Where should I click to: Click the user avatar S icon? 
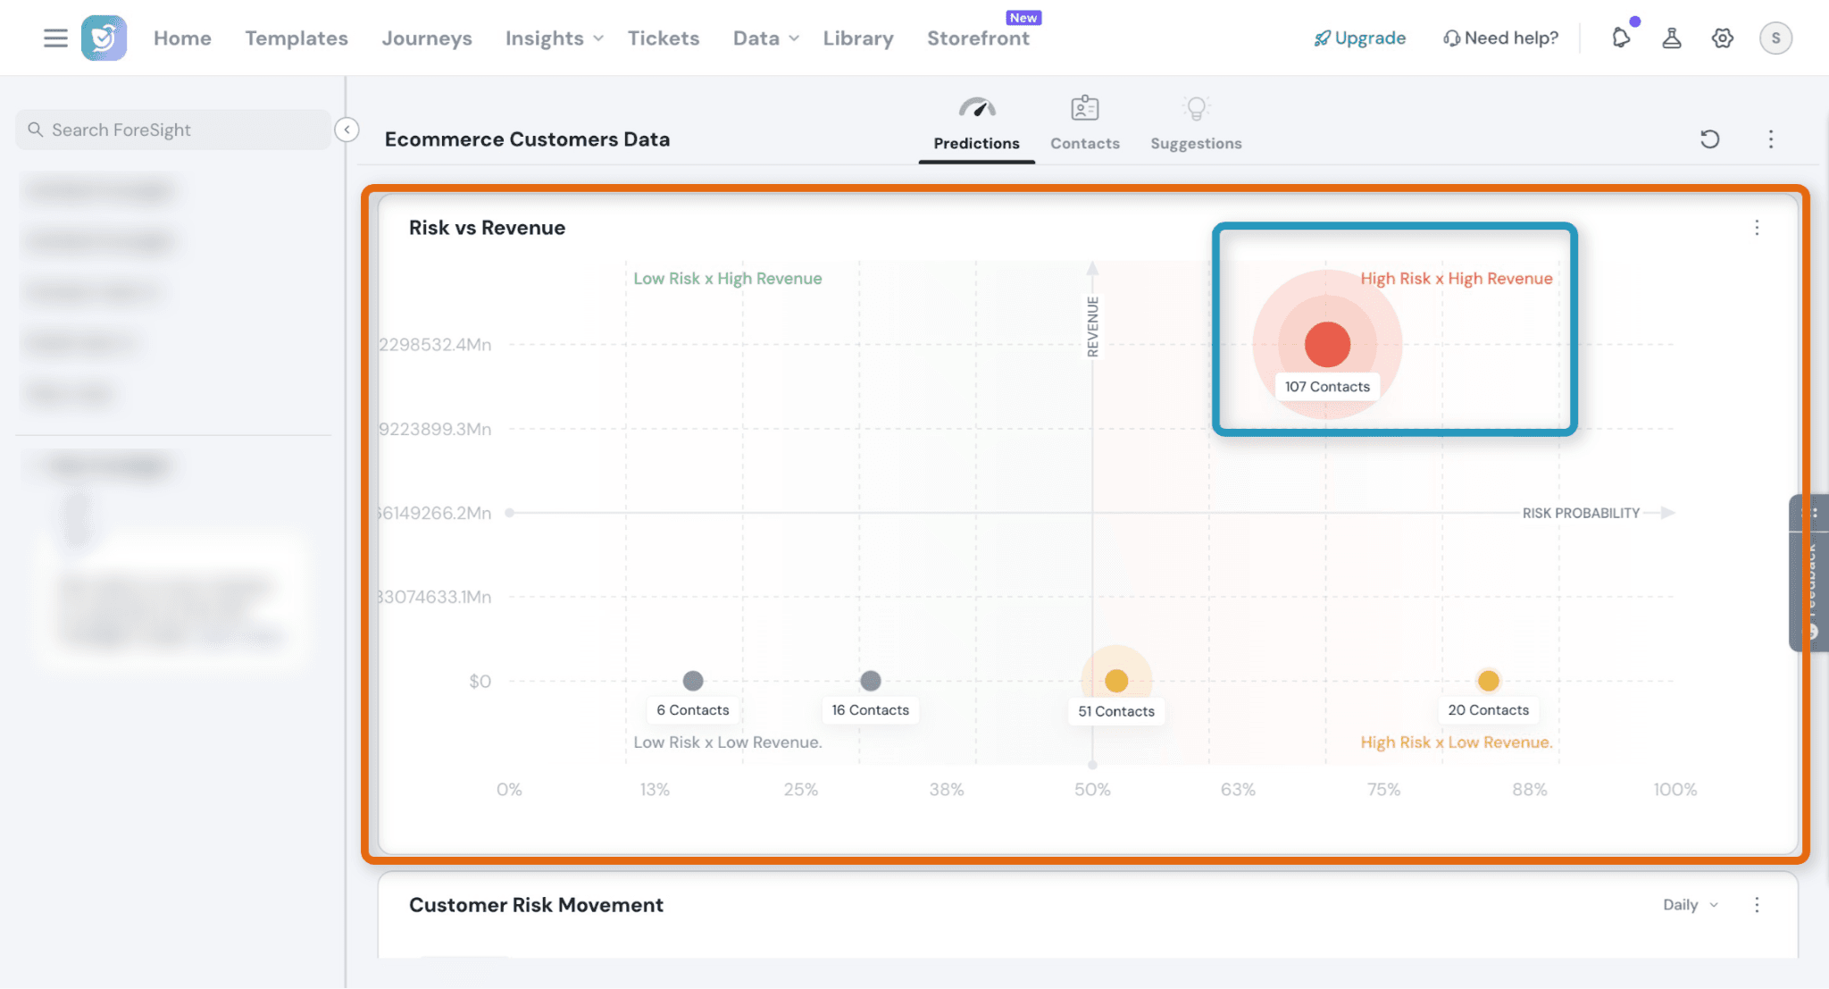[1775, 38]
